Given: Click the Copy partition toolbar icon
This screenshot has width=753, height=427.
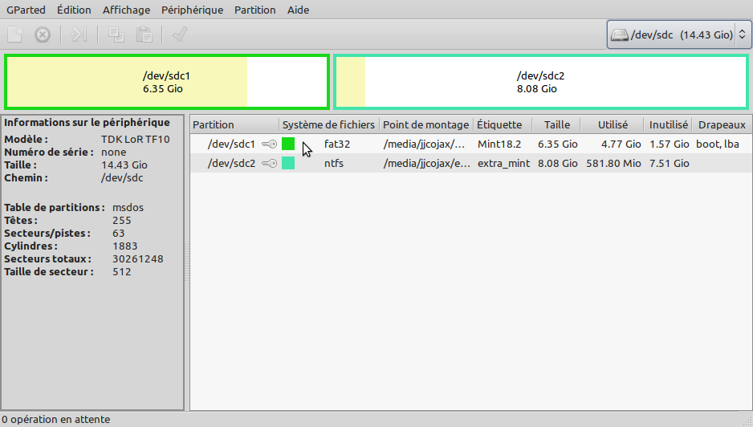Looking at the screenshot, I should [116, 35].
